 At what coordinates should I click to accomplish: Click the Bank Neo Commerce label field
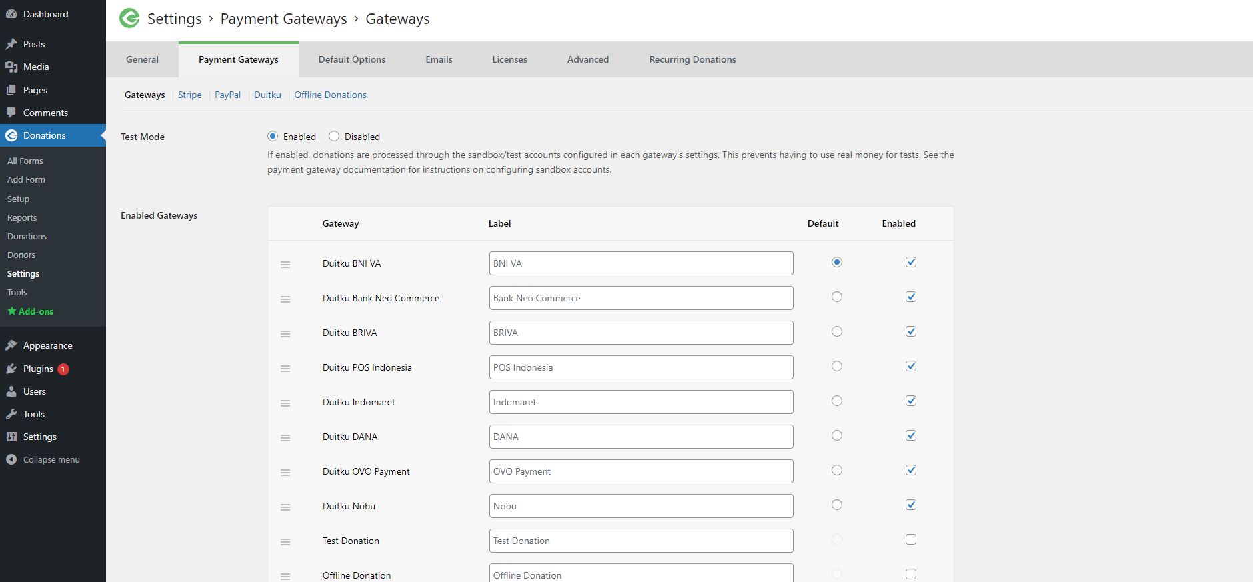click(641, 298)
